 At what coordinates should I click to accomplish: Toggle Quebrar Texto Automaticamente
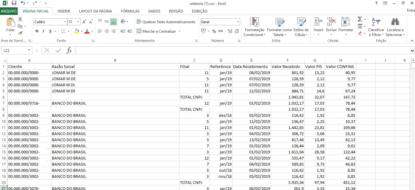(166, 22)
